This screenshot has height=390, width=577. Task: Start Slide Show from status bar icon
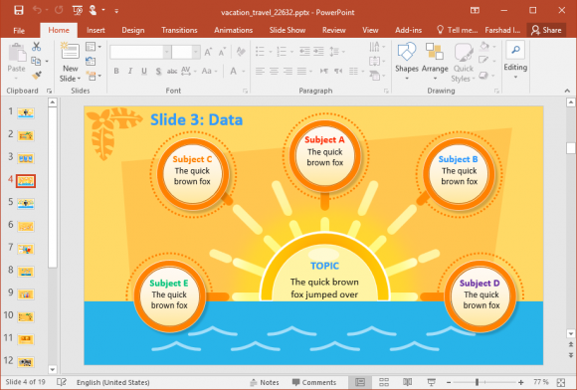coord(431,382)
